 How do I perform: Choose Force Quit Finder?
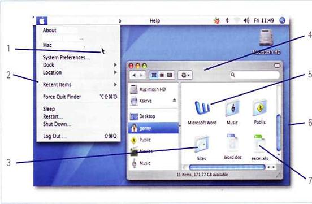pos(79,97)
